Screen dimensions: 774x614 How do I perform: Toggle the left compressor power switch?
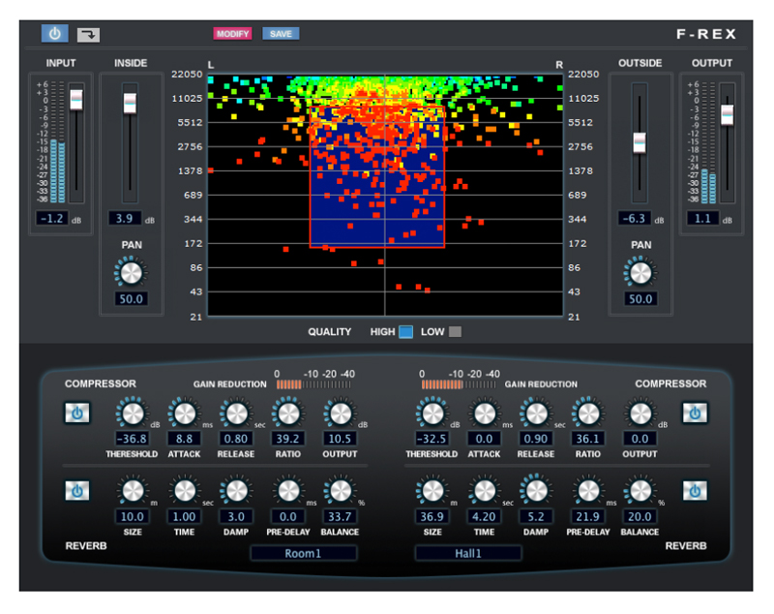click(76, 414)
